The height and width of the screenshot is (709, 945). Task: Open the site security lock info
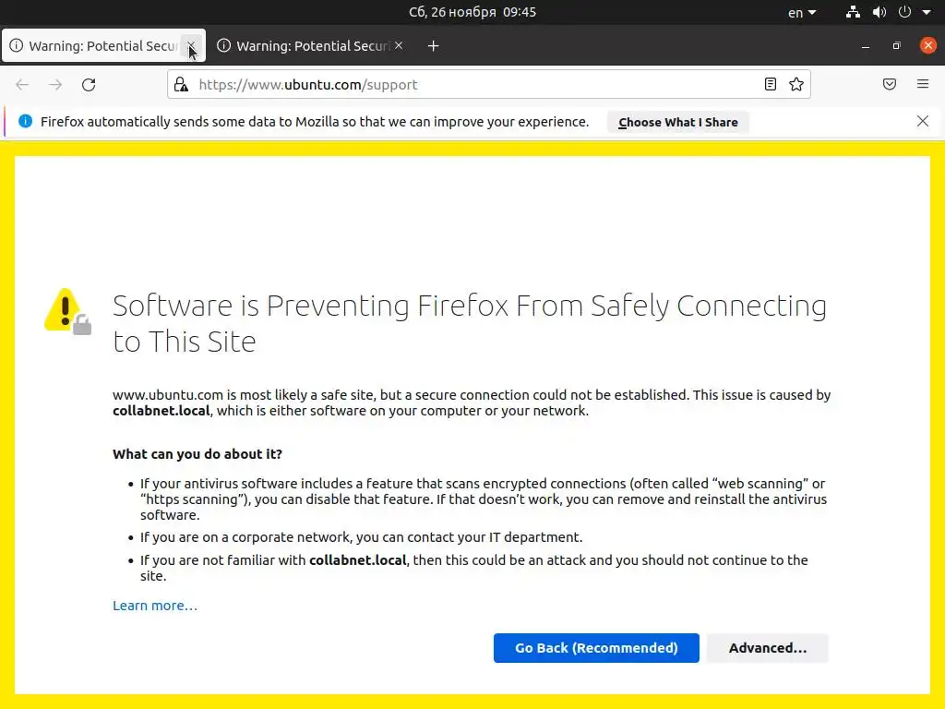tap(181, 84)
